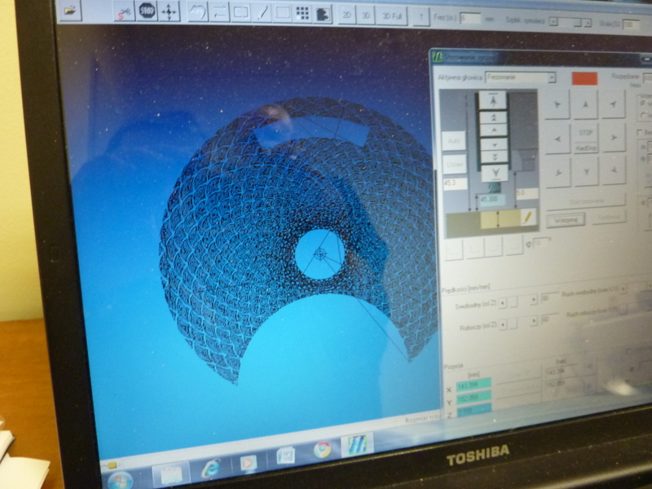Click the Wstrzymaj button

click(x=566, y=218)
